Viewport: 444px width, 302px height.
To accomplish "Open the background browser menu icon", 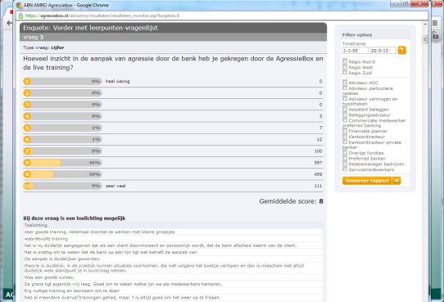I will [435, 23].
